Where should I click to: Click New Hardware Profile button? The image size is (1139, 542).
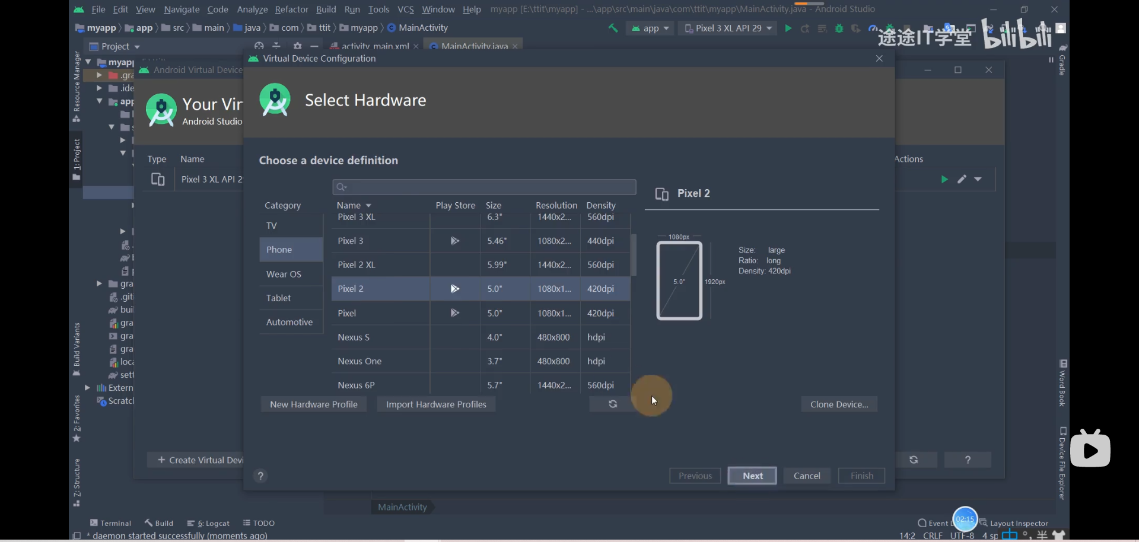314,404
